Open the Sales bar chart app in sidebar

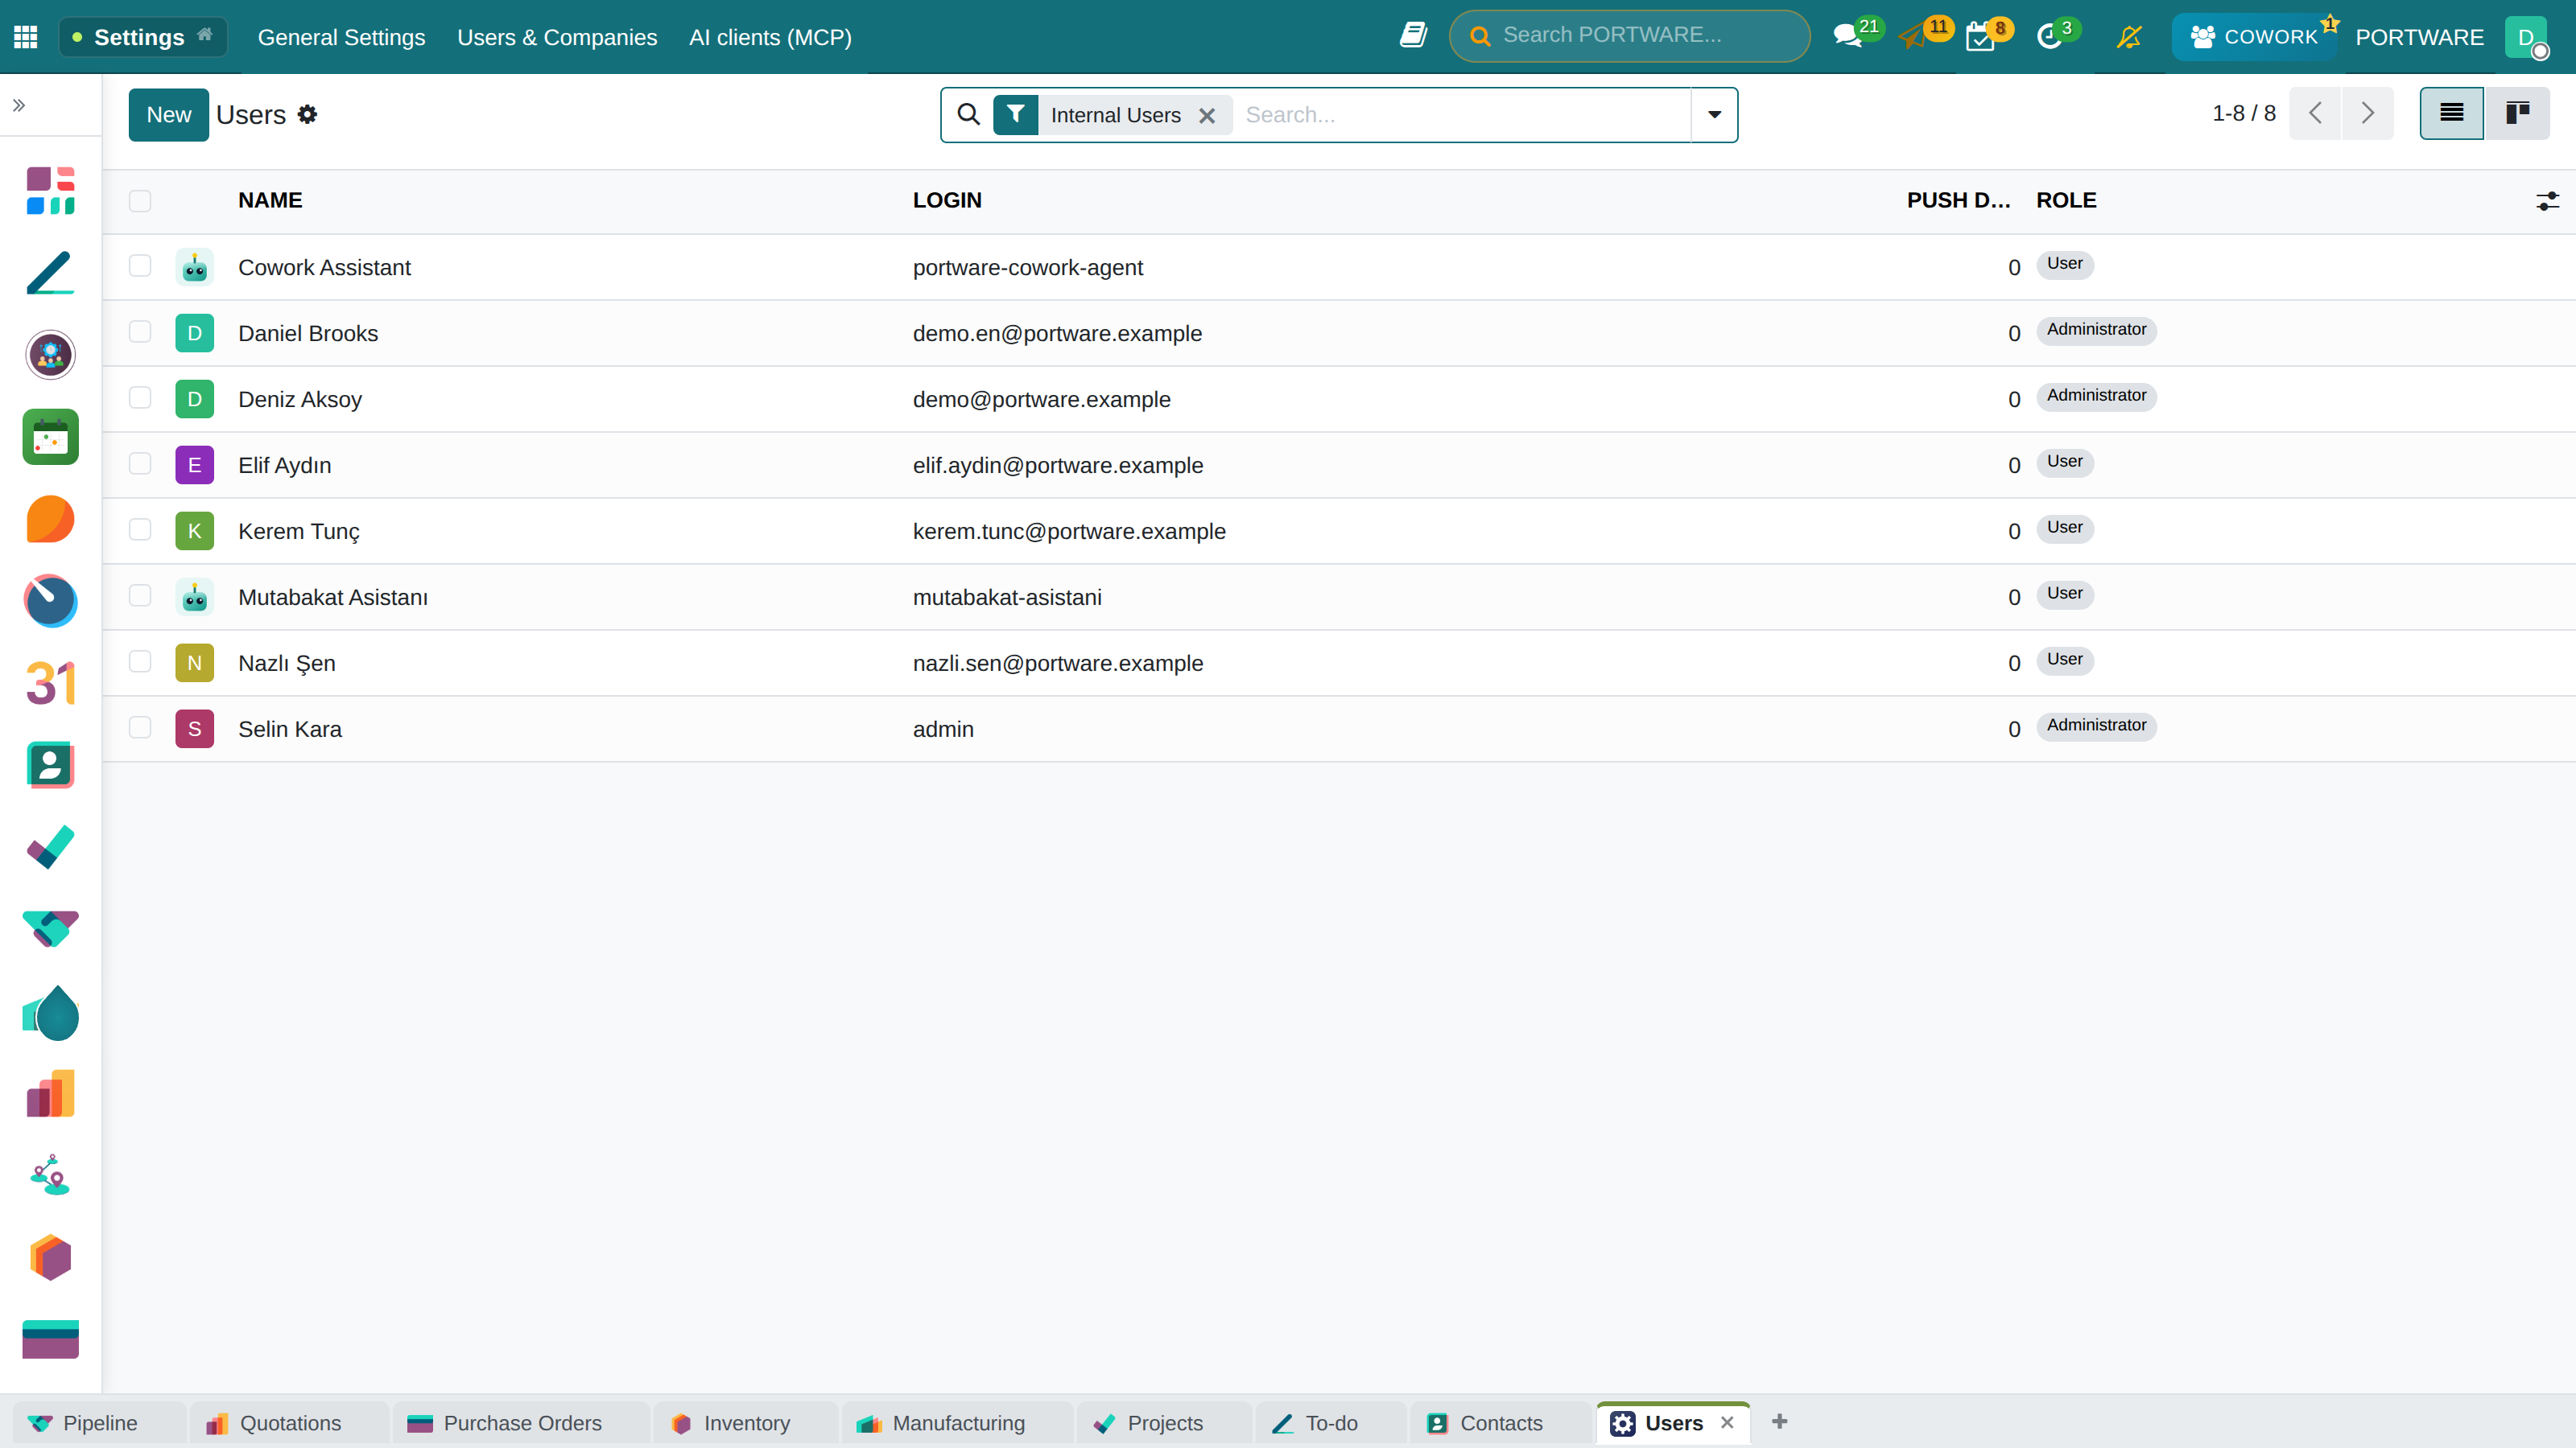point(51,1094)
